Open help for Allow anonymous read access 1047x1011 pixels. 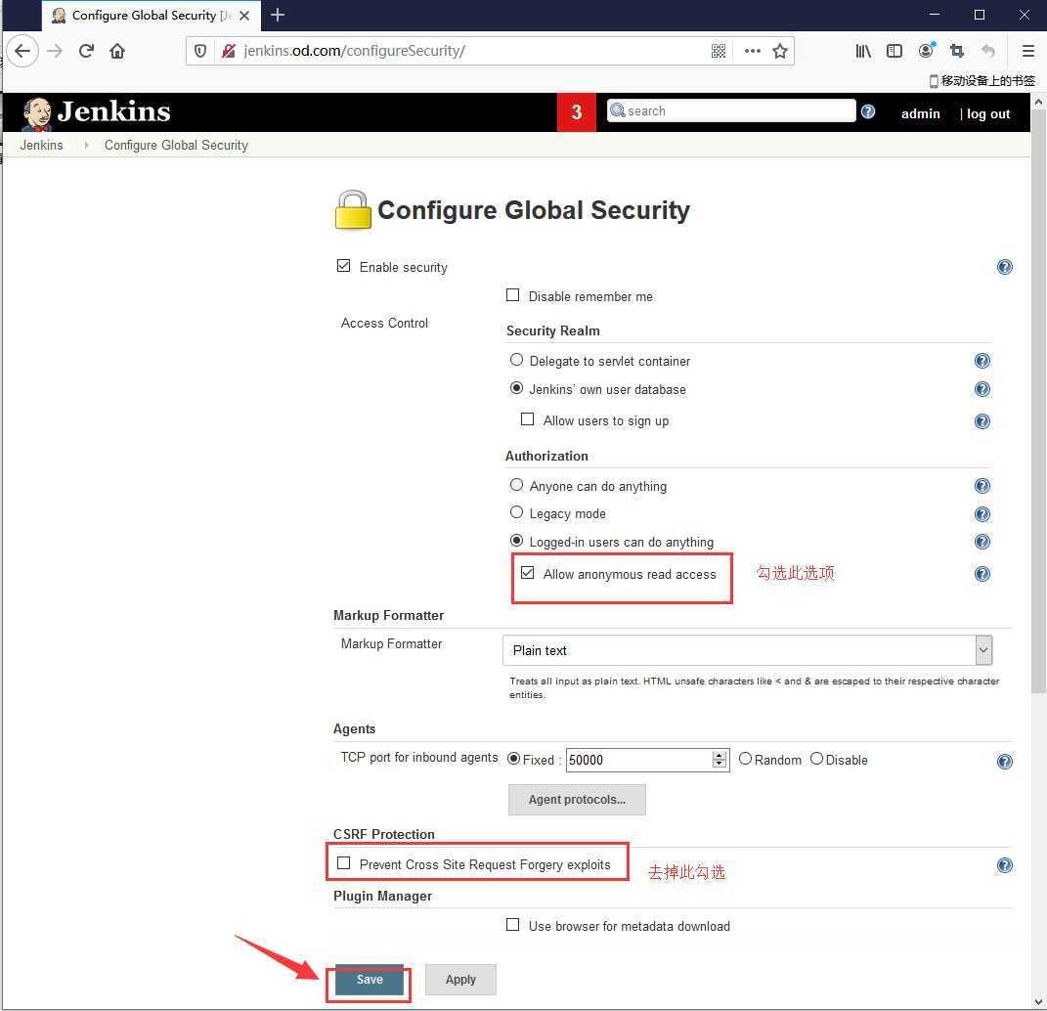(x=982, y=574)
